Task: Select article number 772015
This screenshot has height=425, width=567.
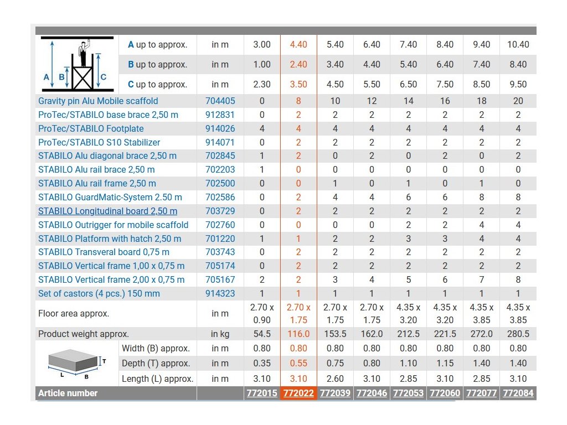Action: (x=262, y=393)
